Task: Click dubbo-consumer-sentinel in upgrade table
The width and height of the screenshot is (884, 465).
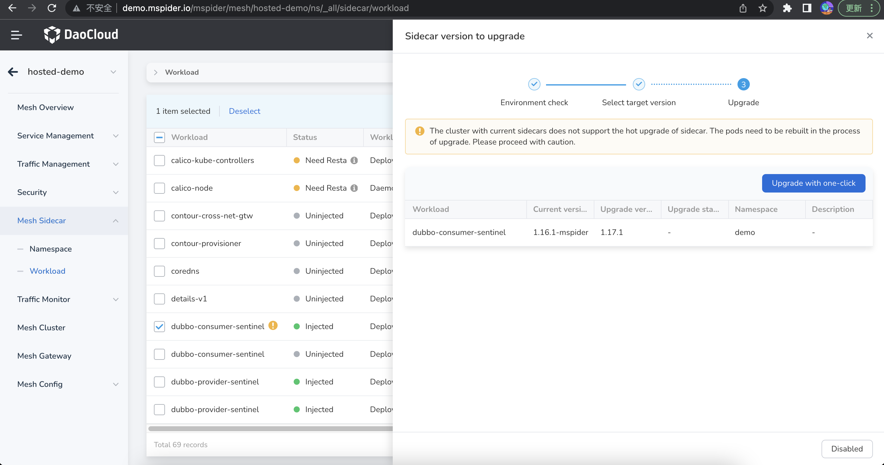Action: [x=459, y=232]
